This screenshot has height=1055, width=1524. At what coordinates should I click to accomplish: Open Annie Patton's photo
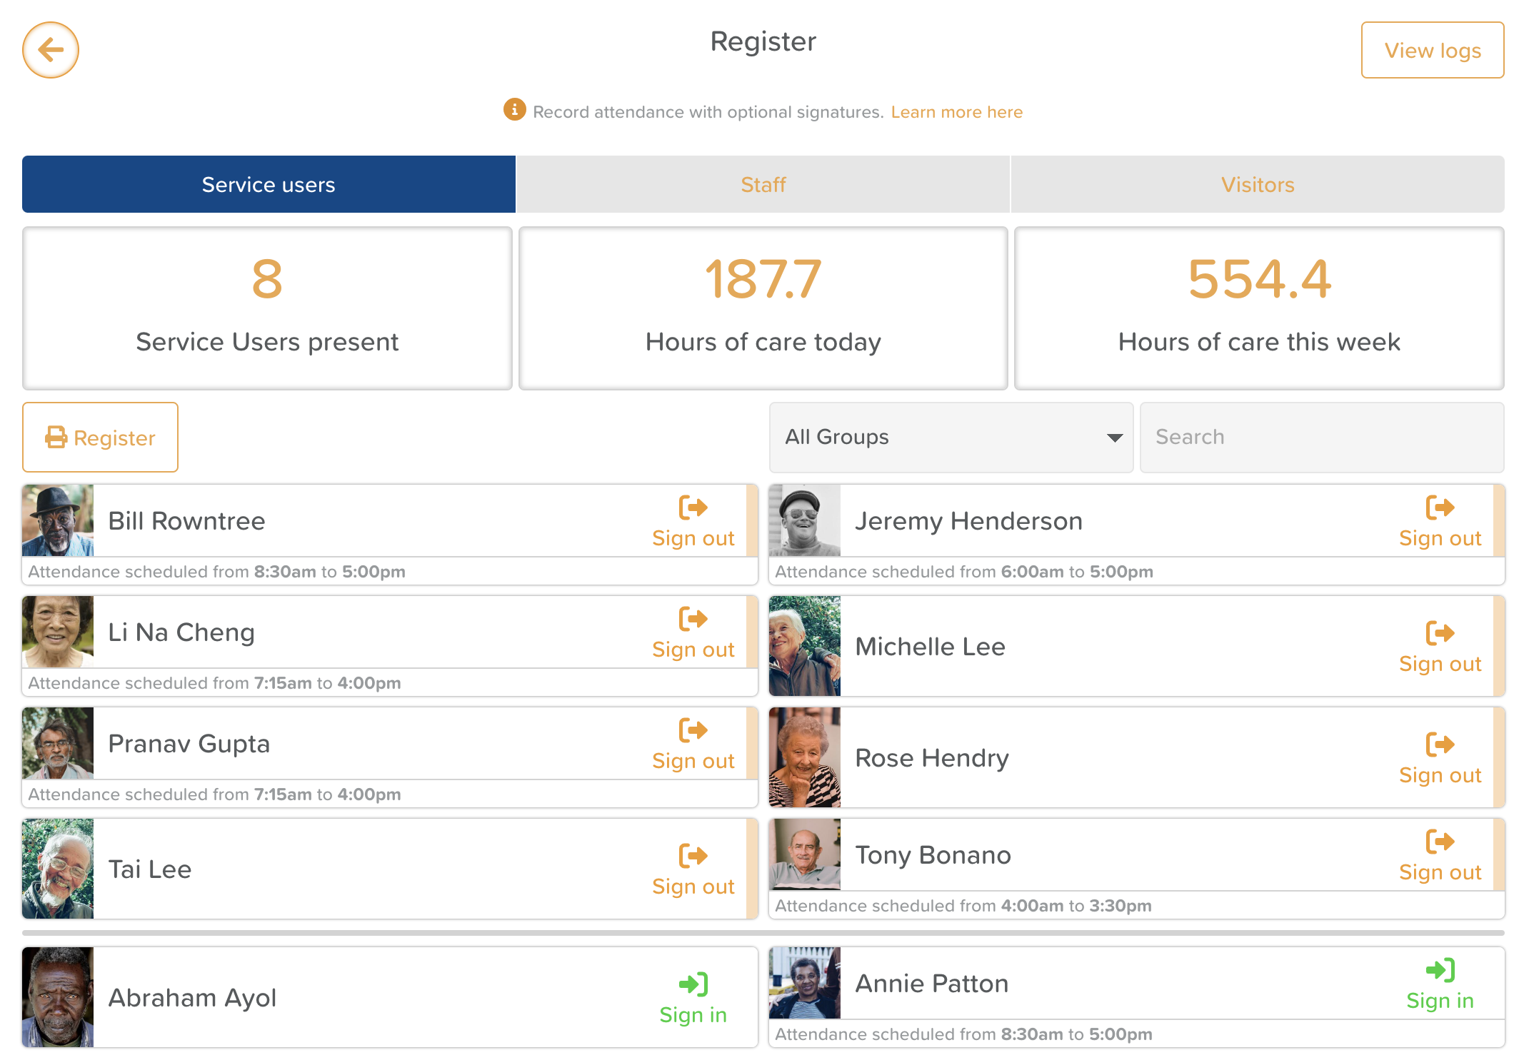click(805, 983)
